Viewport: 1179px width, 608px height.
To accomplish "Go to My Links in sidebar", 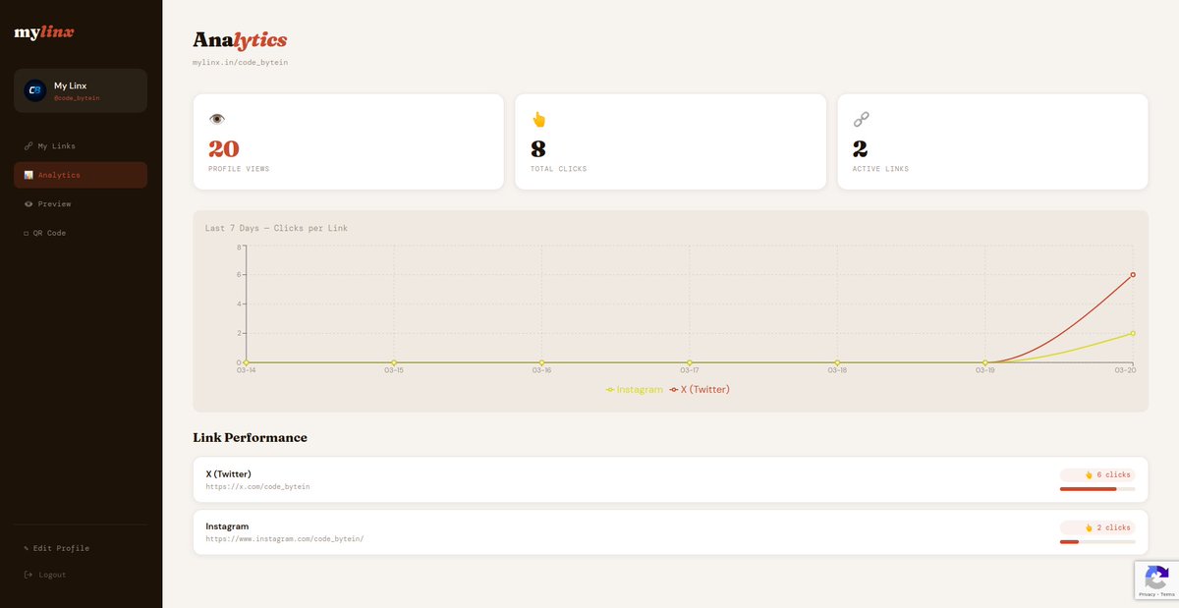I will [81, 146].
